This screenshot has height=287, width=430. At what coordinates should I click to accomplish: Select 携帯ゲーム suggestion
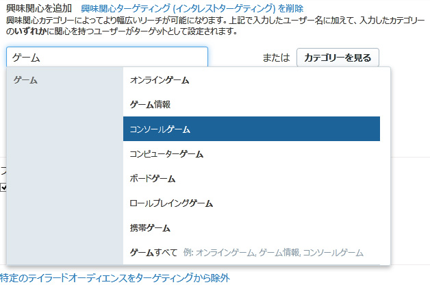click(251, 227)
